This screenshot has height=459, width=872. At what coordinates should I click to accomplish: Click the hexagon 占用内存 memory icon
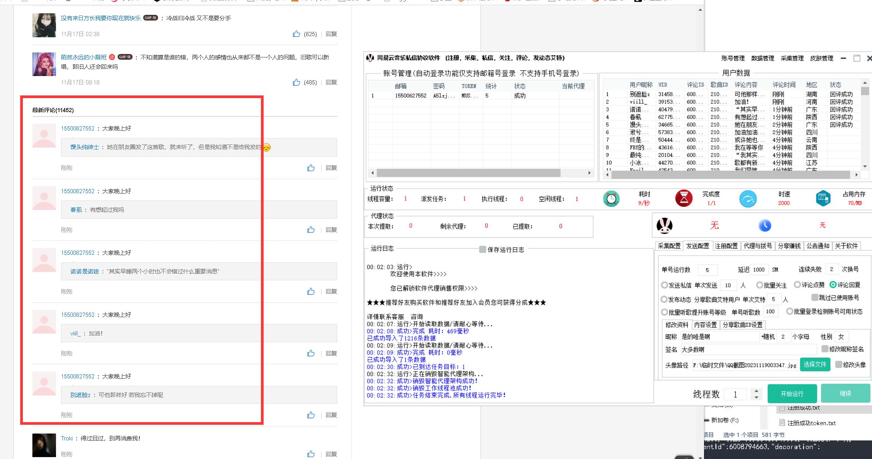pos(823,199)
